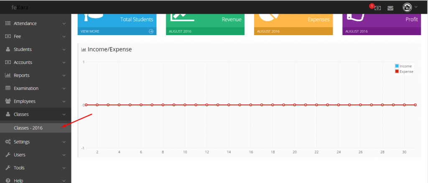Click the Expense red legend swatch
The width and height of the screenshot is (428, 183).
coord(397,71)
